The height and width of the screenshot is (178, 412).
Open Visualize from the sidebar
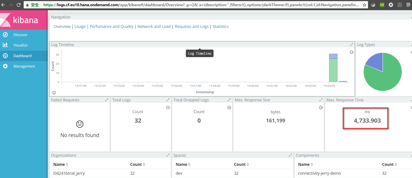(20, 45)
